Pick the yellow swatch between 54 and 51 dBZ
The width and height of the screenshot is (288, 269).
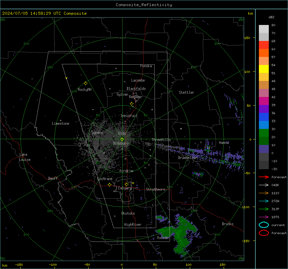(264, 69)
